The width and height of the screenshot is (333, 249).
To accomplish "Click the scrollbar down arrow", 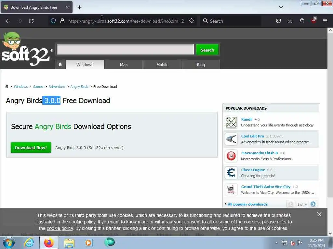I will [330, 233].
